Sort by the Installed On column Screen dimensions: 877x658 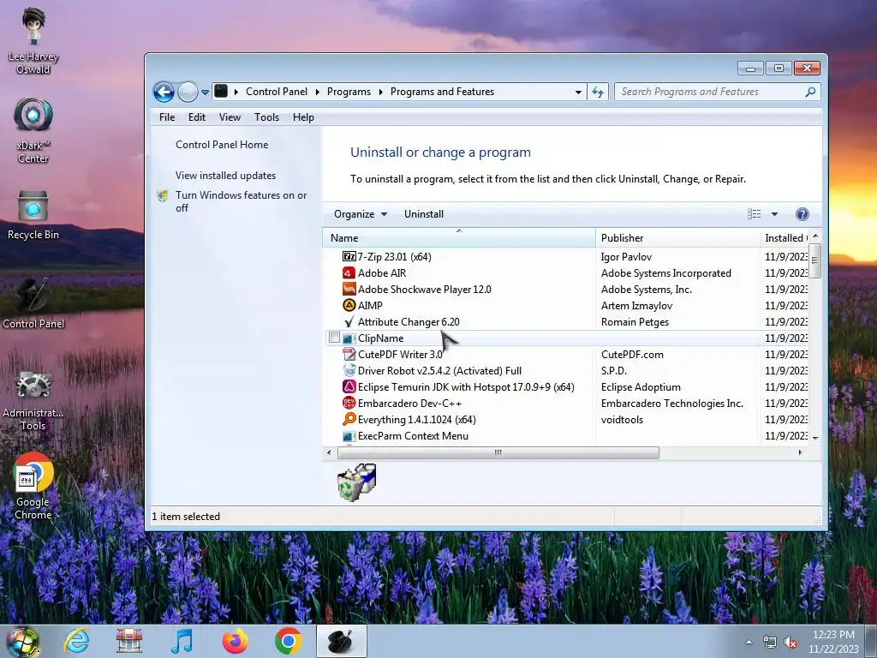[x=785, y=238]
